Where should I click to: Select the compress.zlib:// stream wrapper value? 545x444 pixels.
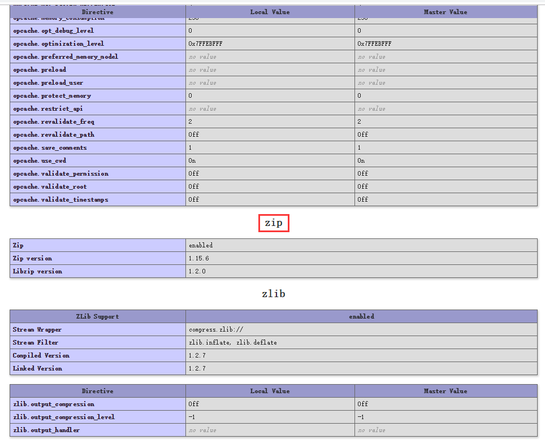click(x=215, y=329)
